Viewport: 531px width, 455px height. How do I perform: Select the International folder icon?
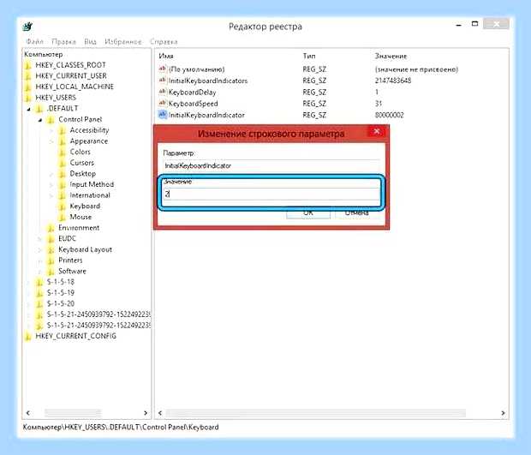point(63,195)
